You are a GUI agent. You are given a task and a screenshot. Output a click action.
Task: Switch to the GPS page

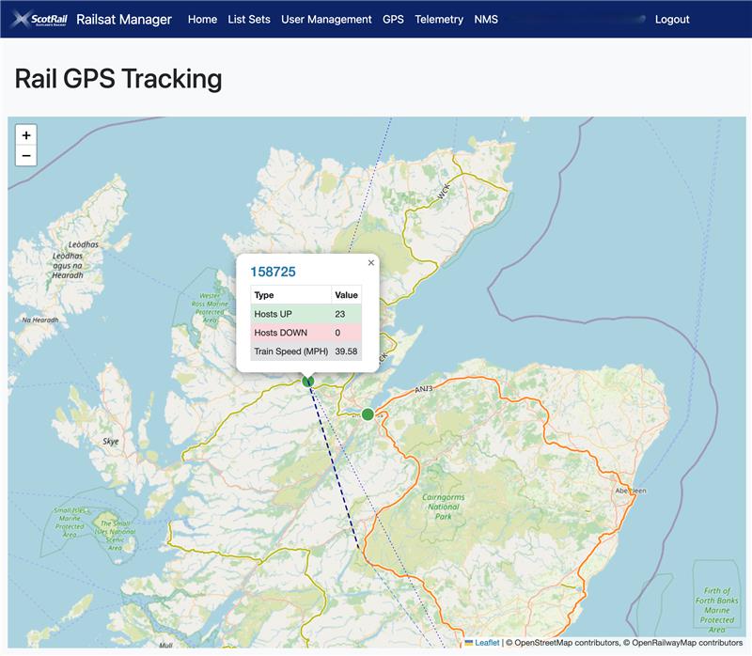pyautogui.click(x=393, y=19)
